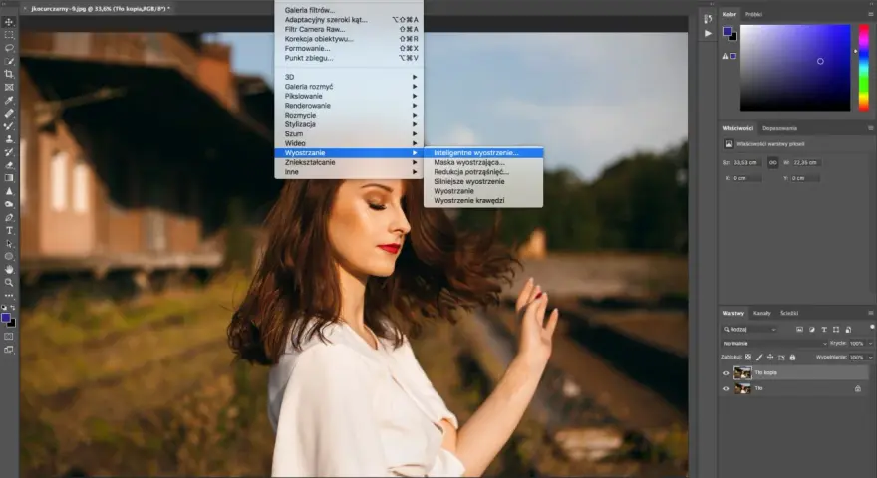
Task: Select the Hand tool
Action: [x=9, y=270]
